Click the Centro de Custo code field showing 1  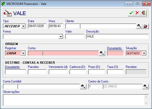(x=96, y=86)
